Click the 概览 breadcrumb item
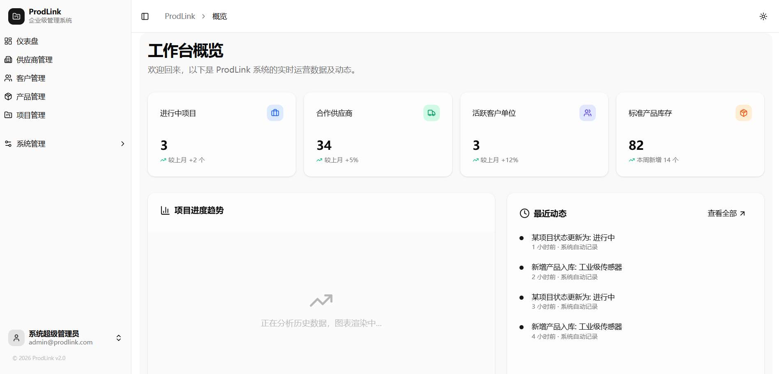 coord(220,16)
